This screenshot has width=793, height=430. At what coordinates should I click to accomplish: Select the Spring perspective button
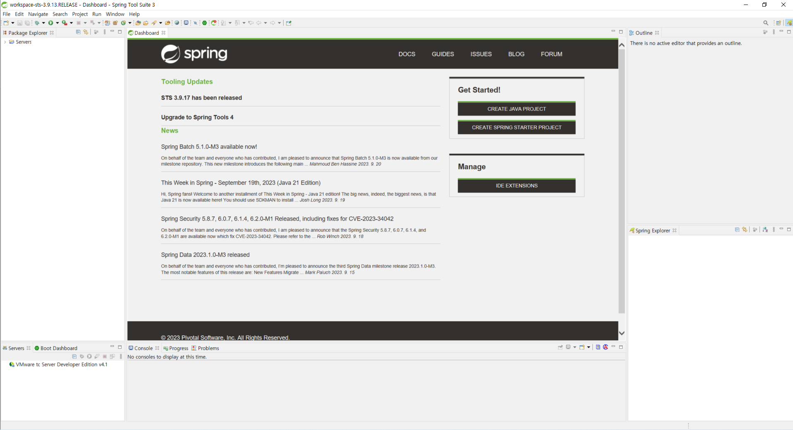789,23
